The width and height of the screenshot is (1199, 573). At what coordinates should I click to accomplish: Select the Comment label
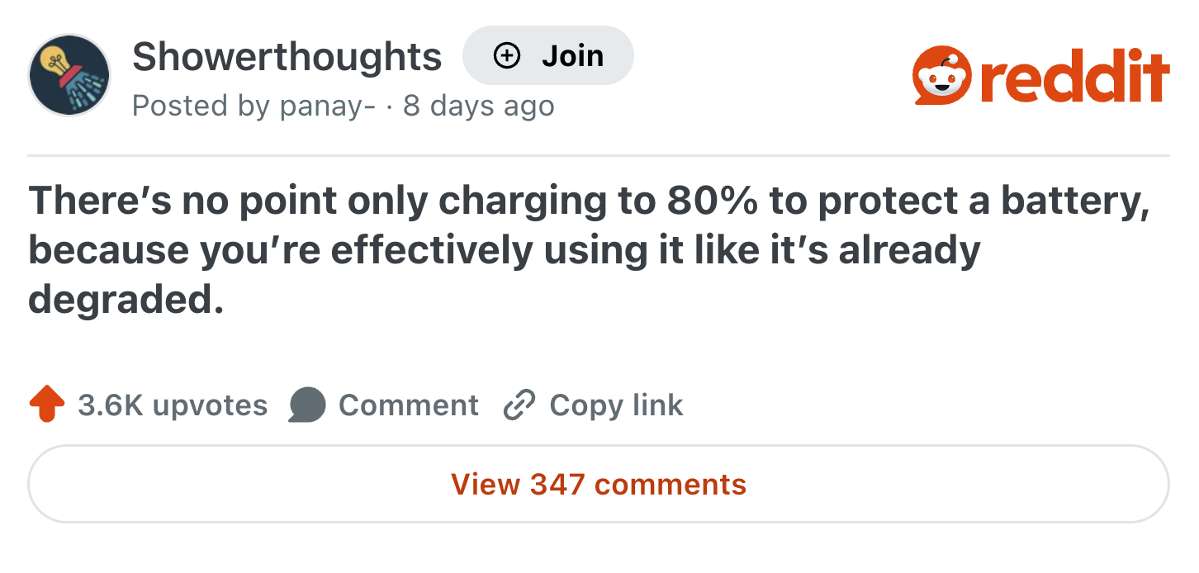(409, 405)
